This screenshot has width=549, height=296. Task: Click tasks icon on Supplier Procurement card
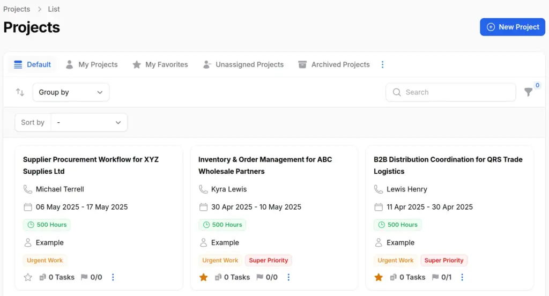[x=43, y=277]
